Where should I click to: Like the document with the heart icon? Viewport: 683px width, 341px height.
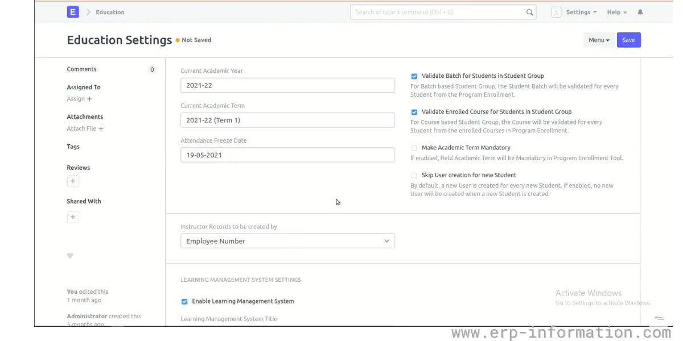(70, 256)
